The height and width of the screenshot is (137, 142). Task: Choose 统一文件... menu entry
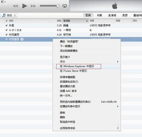(x=87, y=96)
